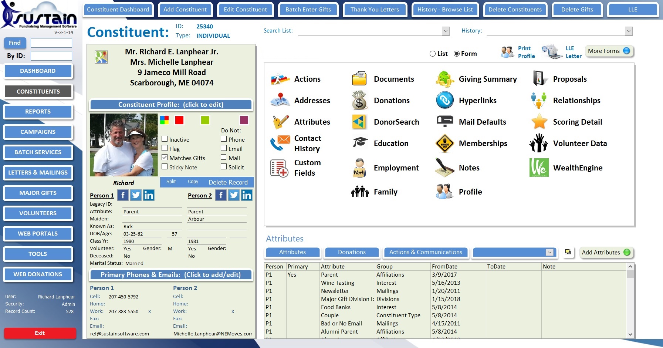Viewport: 663px width, 348px height.
Task: Open the Volunteers section in sidebar
Action: click(x=38, y=213)
